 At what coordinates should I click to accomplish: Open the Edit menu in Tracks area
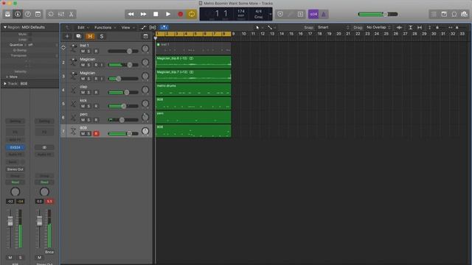tap(83, 28)
